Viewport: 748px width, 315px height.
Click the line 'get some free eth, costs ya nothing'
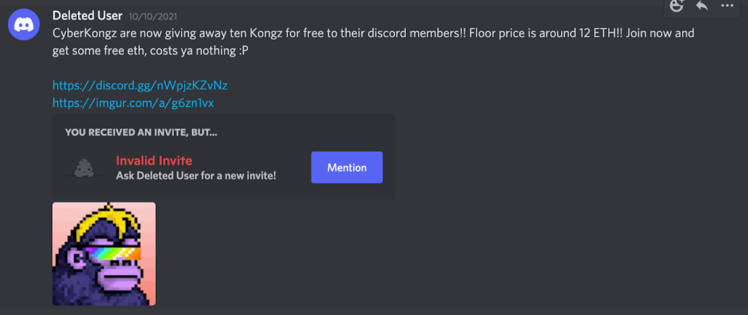point(150,50)
